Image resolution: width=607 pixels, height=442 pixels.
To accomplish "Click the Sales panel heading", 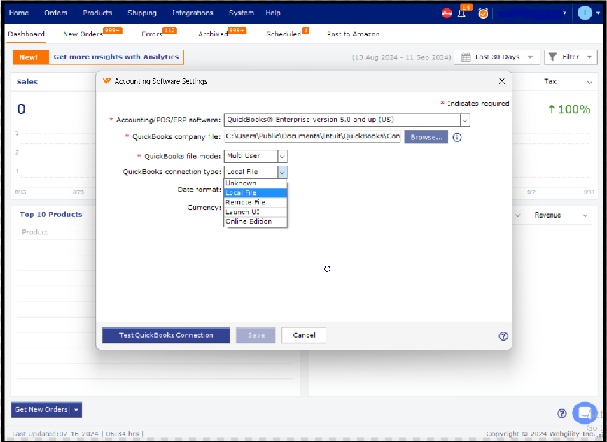I will pos(27,82).
